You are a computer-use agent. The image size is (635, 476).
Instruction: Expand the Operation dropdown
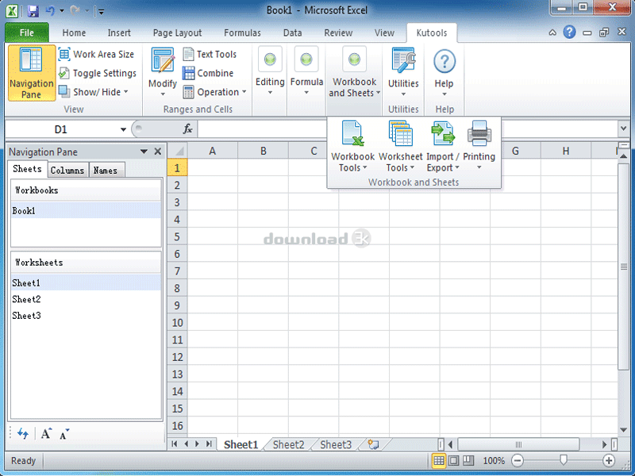(x=244, y=92)
